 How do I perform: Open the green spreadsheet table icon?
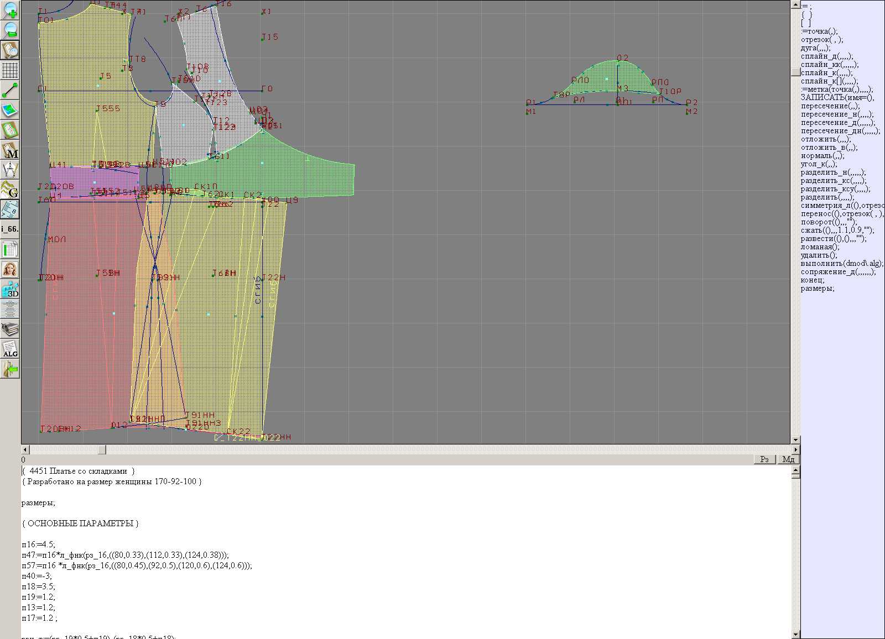(x=10, y=250)
